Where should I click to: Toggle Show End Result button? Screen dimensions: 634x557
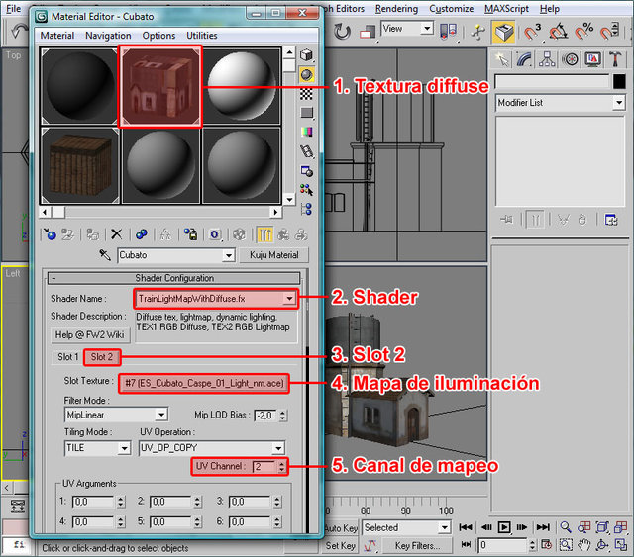click(x=266, y=234)
